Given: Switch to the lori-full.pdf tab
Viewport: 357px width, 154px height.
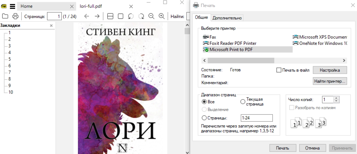Looking at the screenshot, I should coord(106,6).
